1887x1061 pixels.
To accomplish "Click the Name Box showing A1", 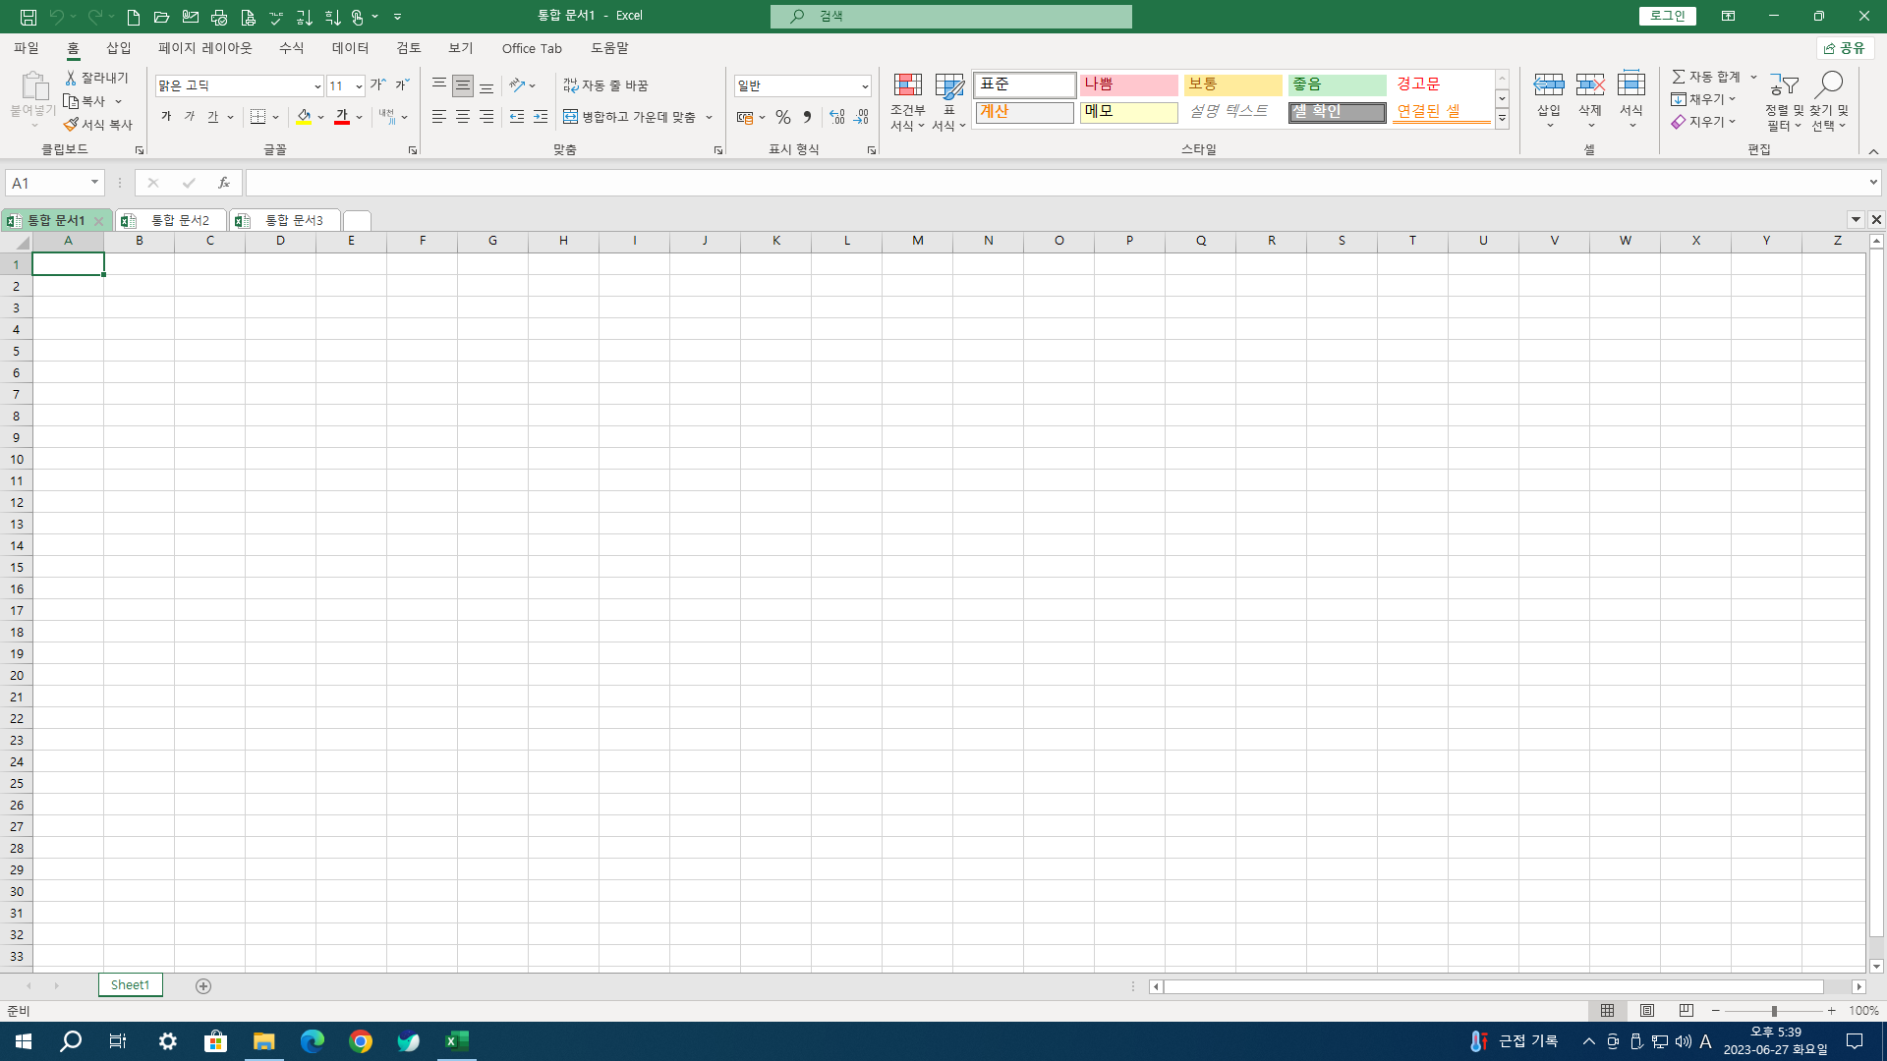I will (x=47, y=183).
